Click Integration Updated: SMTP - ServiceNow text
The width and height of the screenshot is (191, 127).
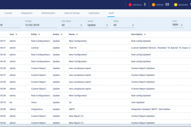(x=151, y=109)
